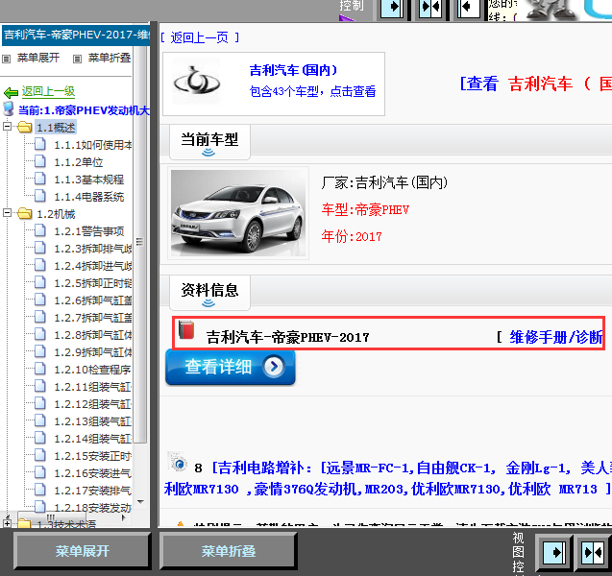
Task: Click the icon before the number 8 entry
Action: tap(178, 462)
